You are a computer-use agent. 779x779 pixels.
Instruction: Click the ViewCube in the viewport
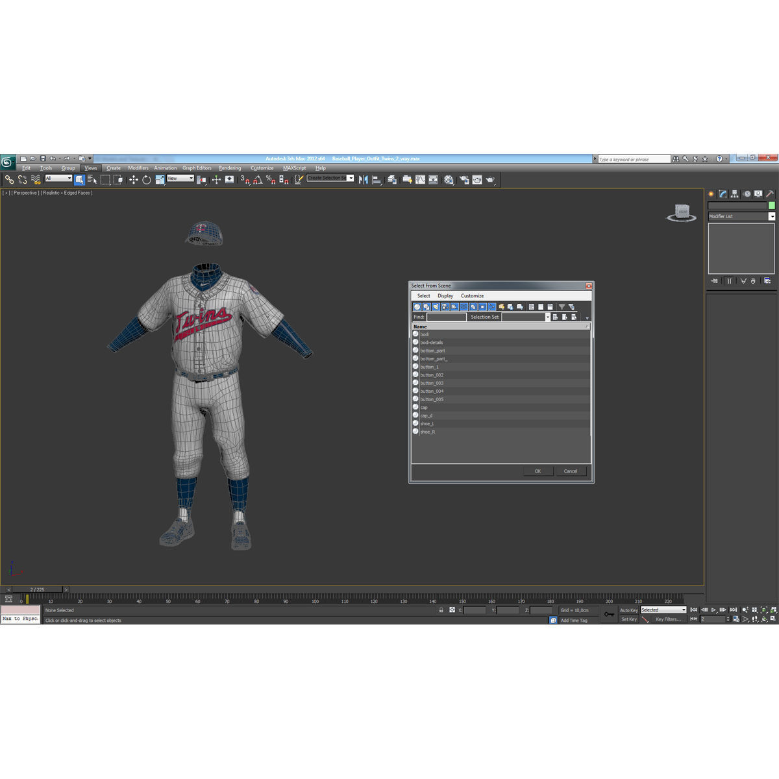coord(682,212)
